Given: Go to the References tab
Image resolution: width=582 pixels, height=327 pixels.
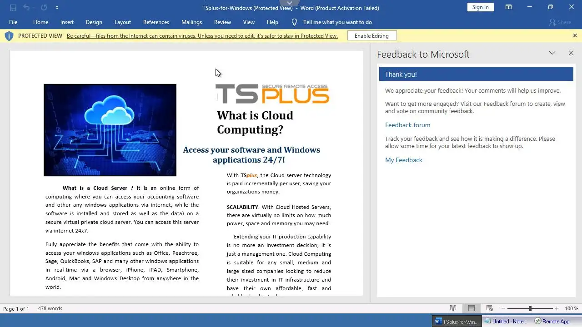Looking at the screenshot, I should [156, 22].
